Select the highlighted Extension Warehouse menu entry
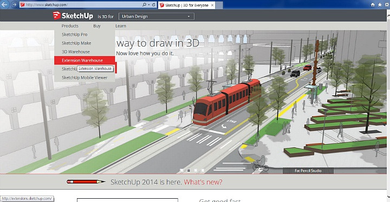The width and height of the screenshot is (390, 202). [84, 60]
